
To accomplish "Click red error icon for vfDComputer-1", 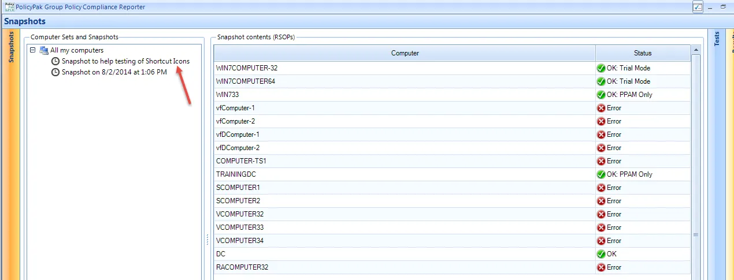I will click(x=601, y=135).
